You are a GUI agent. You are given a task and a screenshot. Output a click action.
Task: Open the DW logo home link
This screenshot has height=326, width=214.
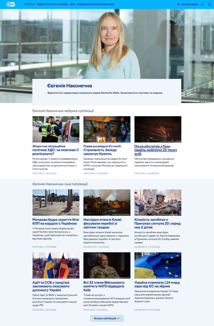pos(11,4)
